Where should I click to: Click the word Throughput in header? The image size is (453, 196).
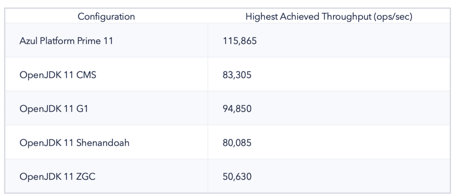[x=346, y=17]
